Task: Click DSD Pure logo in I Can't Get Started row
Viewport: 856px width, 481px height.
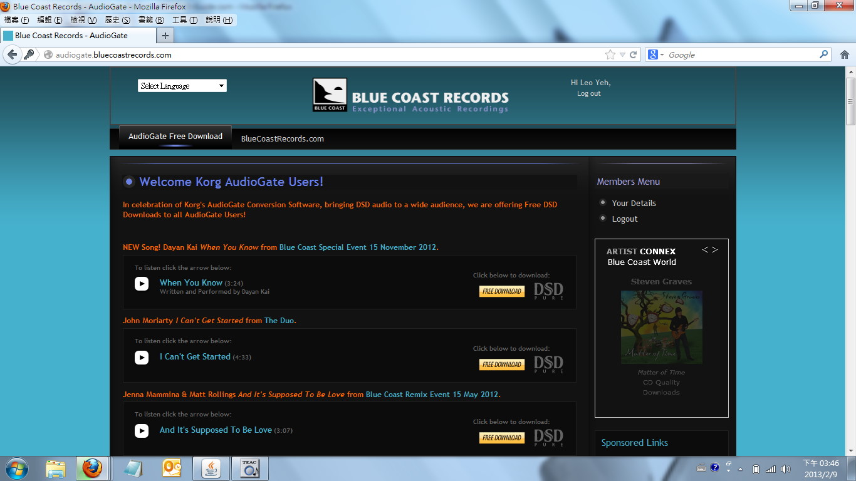Action: tap(548, 364)
